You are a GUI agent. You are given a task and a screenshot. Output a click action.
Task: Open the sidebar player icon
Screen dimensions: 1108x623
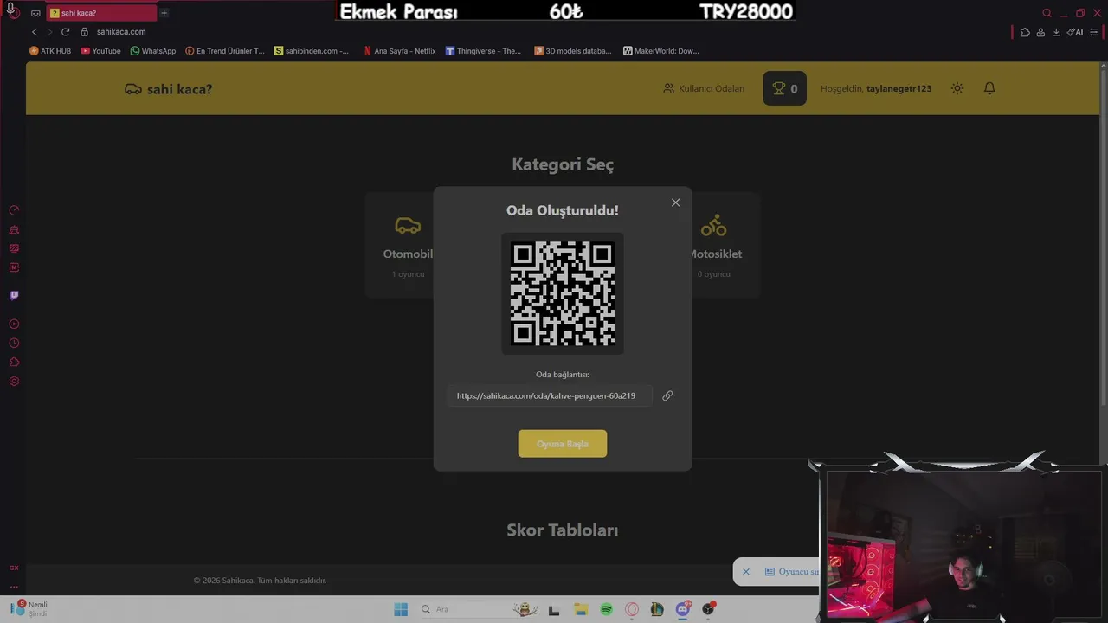point(14,324)
